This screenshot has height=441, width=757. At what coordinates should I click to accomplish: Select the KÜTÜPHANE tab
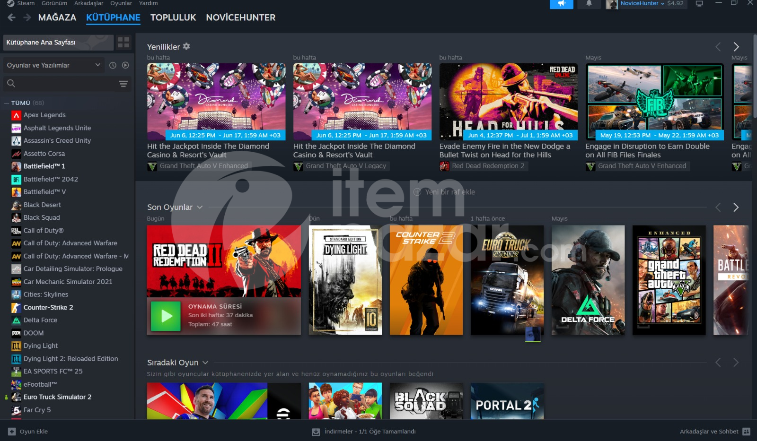coord(113,17)
